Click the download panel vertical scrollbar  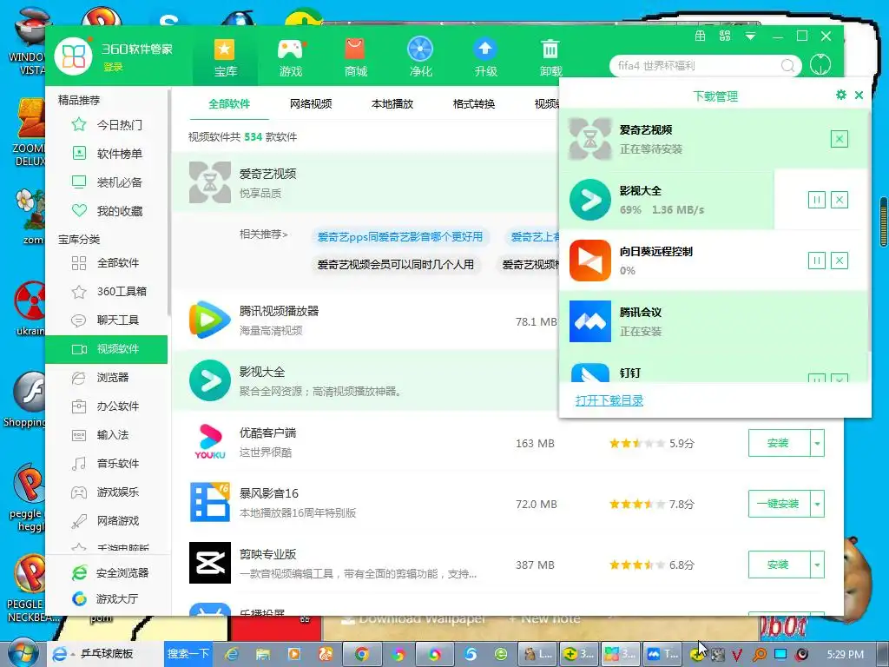(869, 229)
